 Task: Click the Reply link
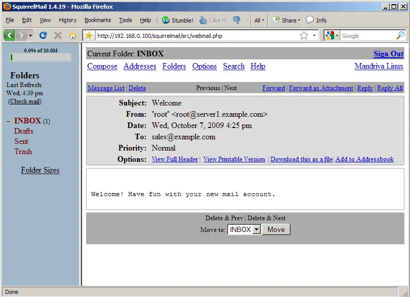tap(365, 88)
